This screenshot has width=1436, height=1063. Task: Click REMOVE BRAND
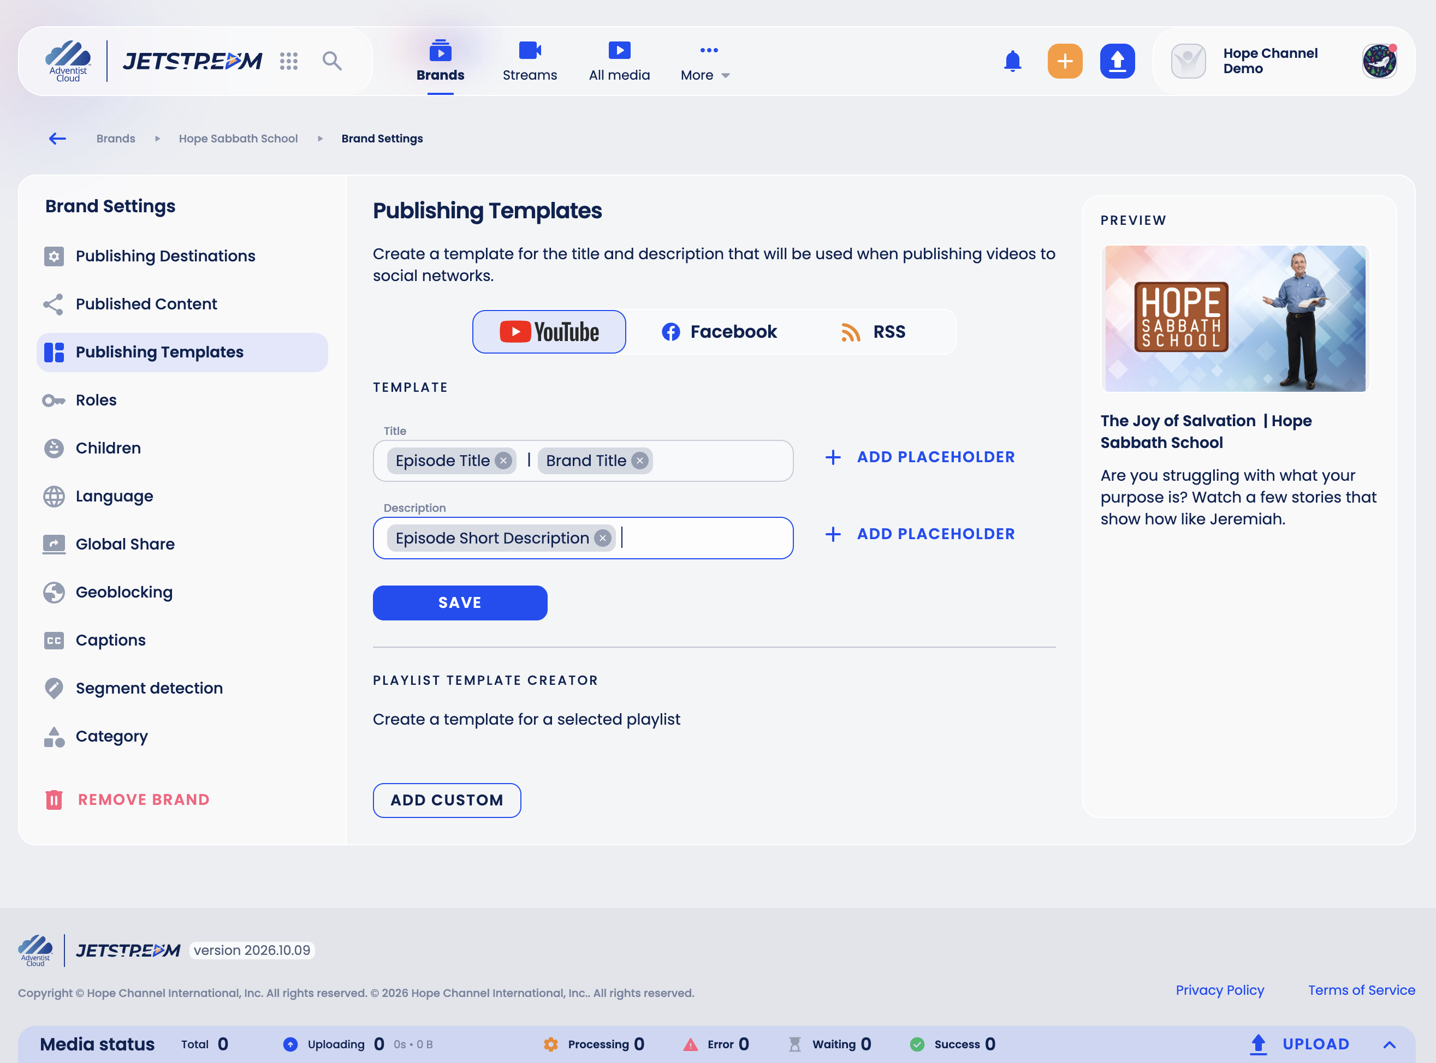(x=127, y=800)
